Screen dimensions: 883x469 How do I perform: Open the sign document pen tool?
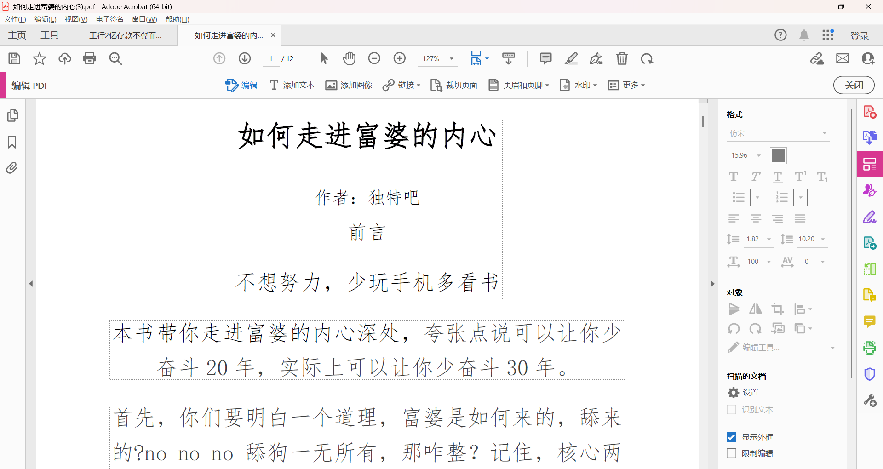pyautogui.click(x=596, y=58)
